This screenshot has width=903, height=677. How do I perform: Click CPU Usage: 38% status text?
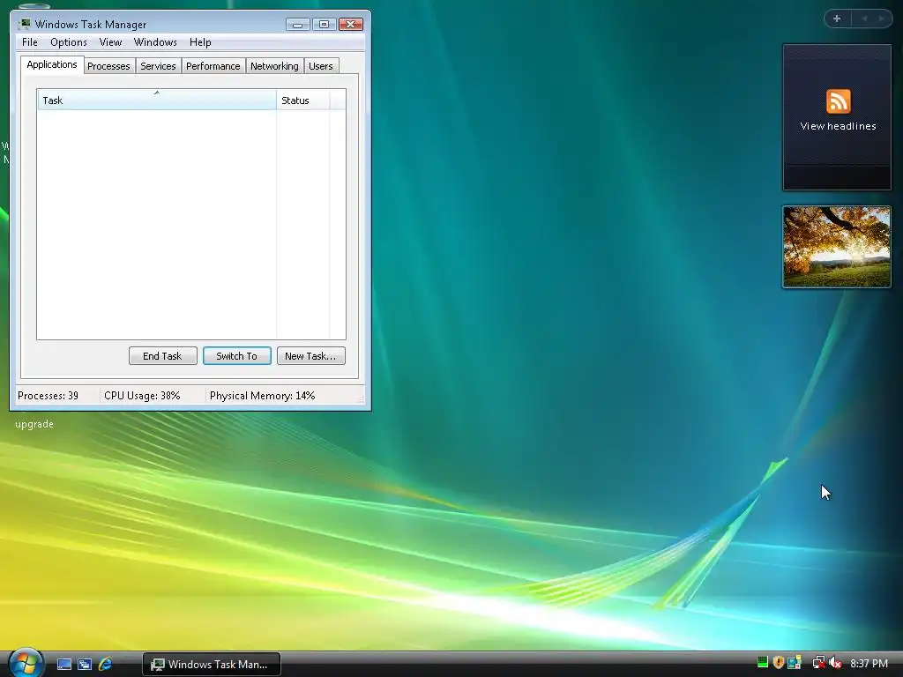(x=142, y=396)
